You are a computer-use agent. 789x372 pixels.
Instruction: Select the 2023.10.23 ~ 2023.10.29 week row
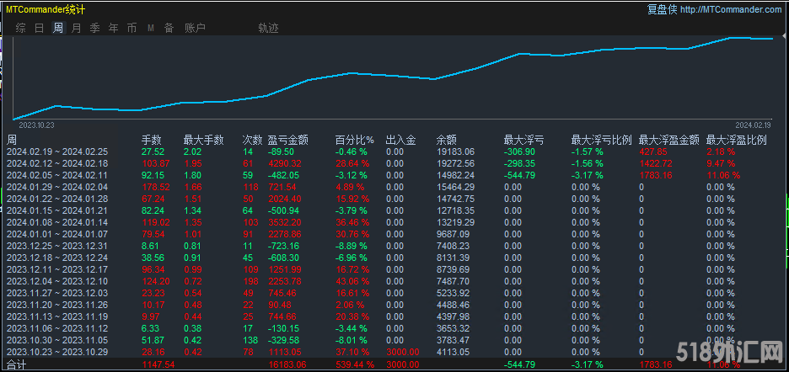57,351
